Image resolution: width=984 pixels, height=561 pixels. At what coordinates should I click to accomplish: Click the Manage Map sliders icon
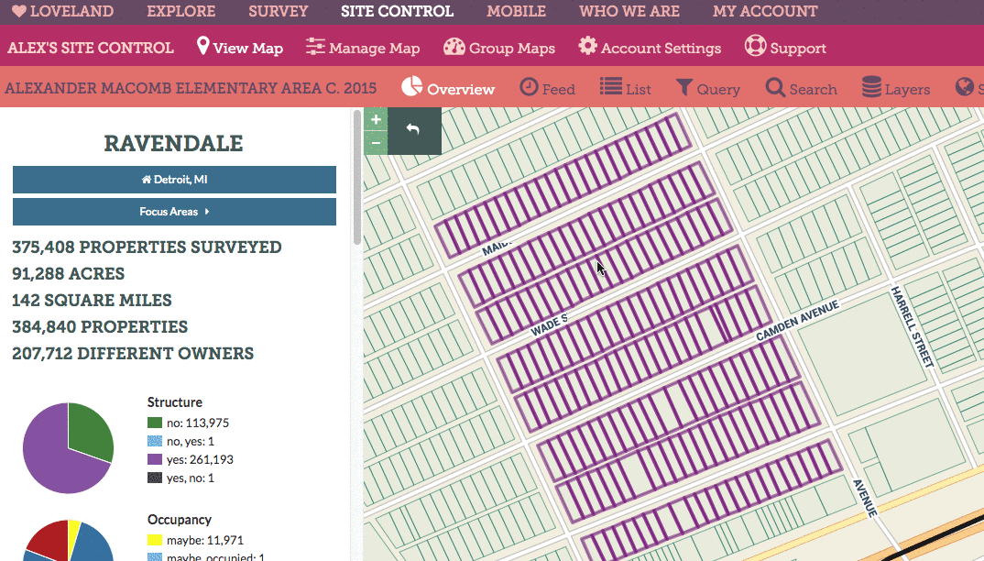[x=315, y=47]
